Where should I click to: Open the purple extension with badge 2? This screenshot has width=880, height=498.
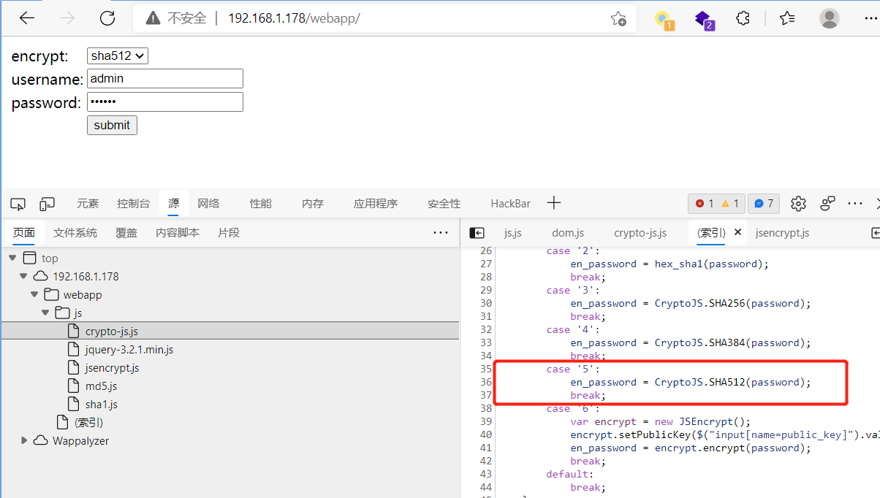tap(704, 20)
